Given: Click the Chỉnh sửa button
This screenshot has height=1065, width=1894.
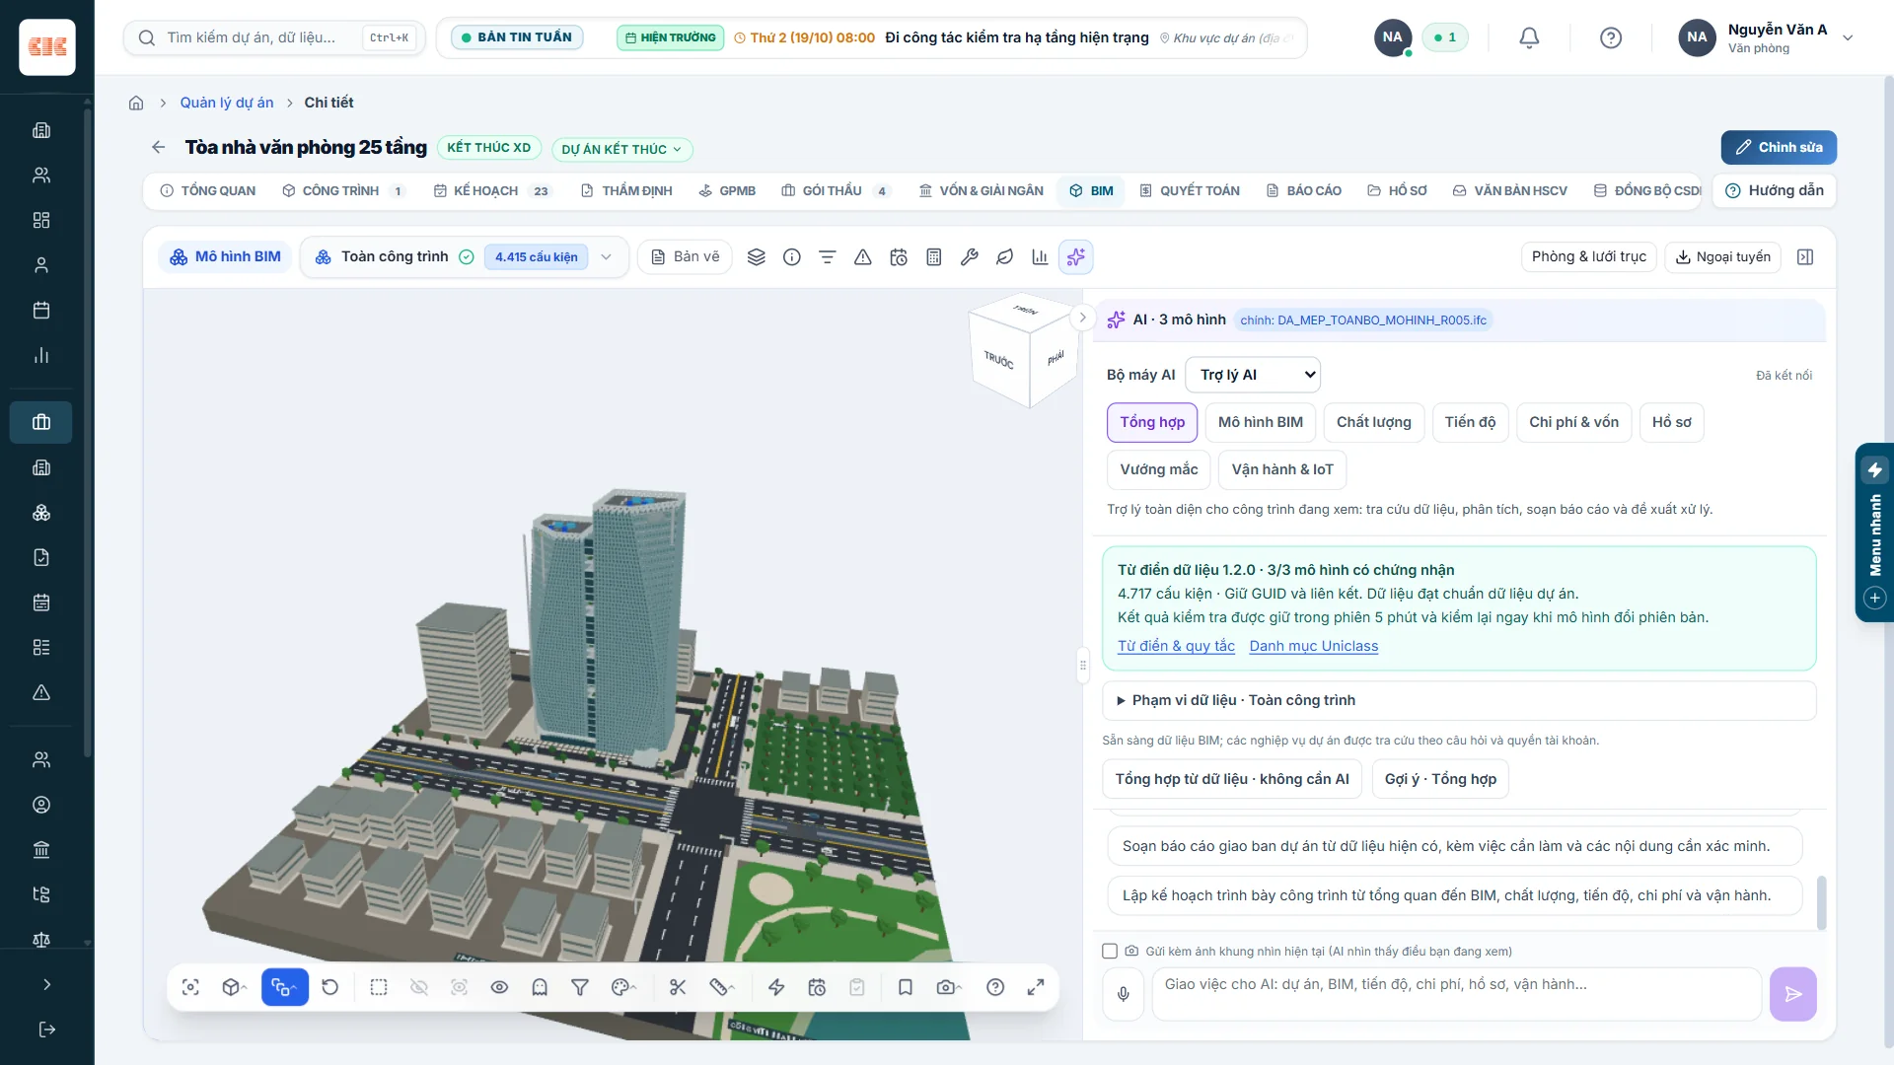Looking at the screenshot, I should click(1779, 147).
